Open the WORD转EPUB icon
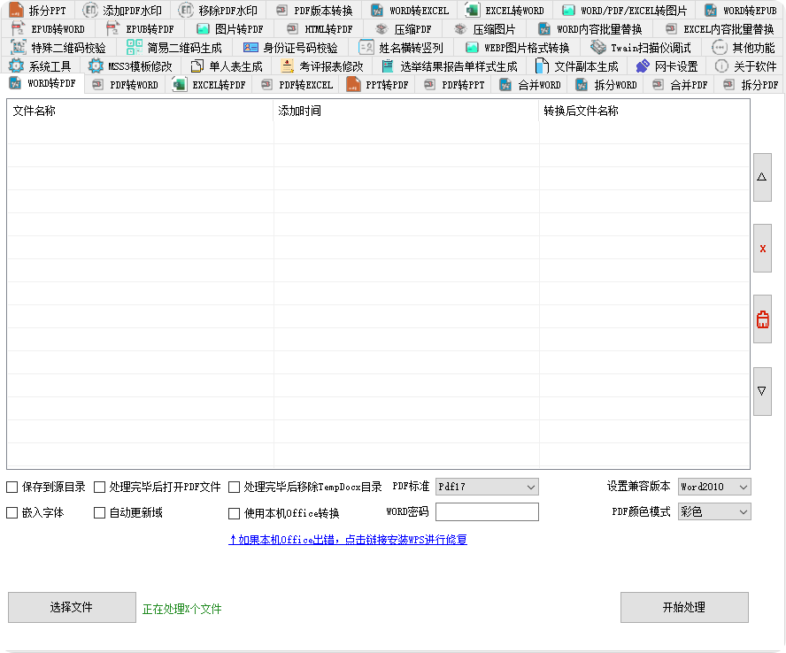The image size is (786, 653). coord(711,10)
